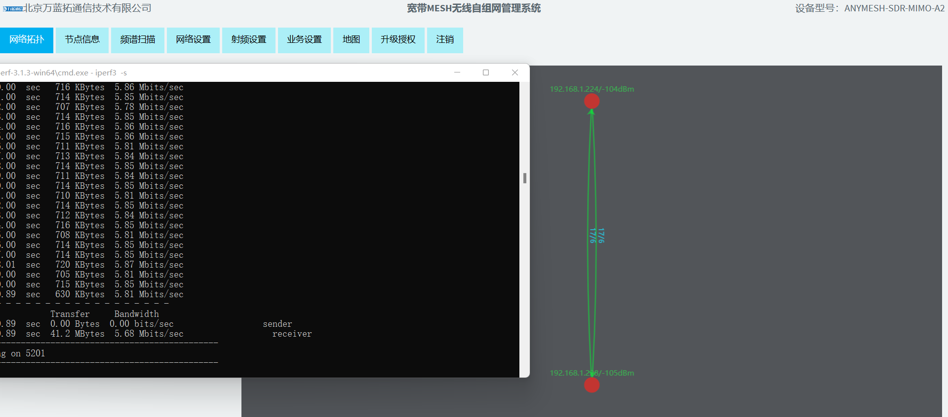Screen dimensions: 948x417
Task: Click the 注销 logout button
Action: click(x=445, y=40)
